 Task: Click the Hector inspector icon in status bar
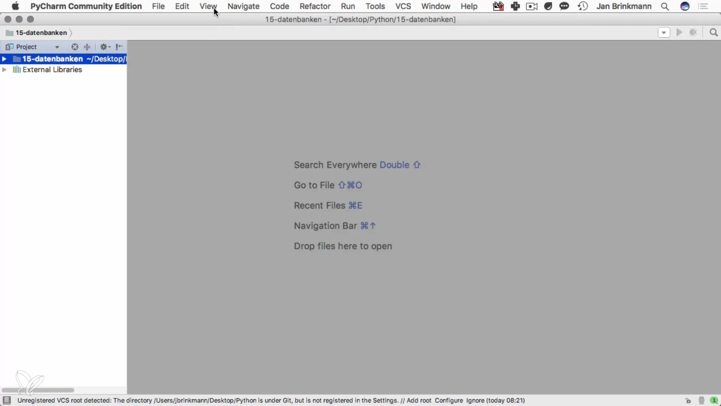[x=701, y=401]
